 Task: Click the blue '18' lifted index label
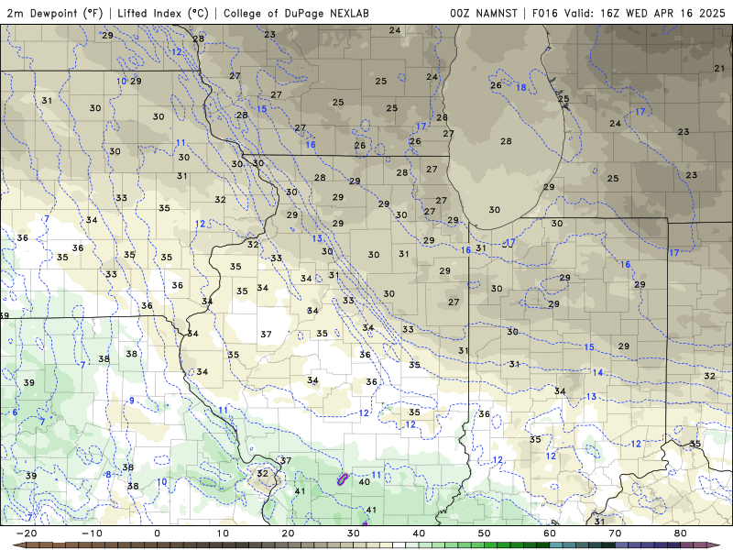[x=520, y=87]
